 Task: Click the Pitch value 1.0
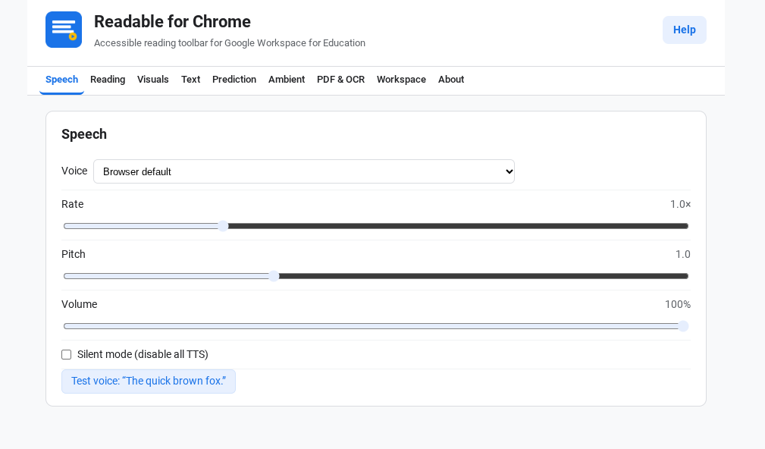pyautogui.click(x=682, y=254)
